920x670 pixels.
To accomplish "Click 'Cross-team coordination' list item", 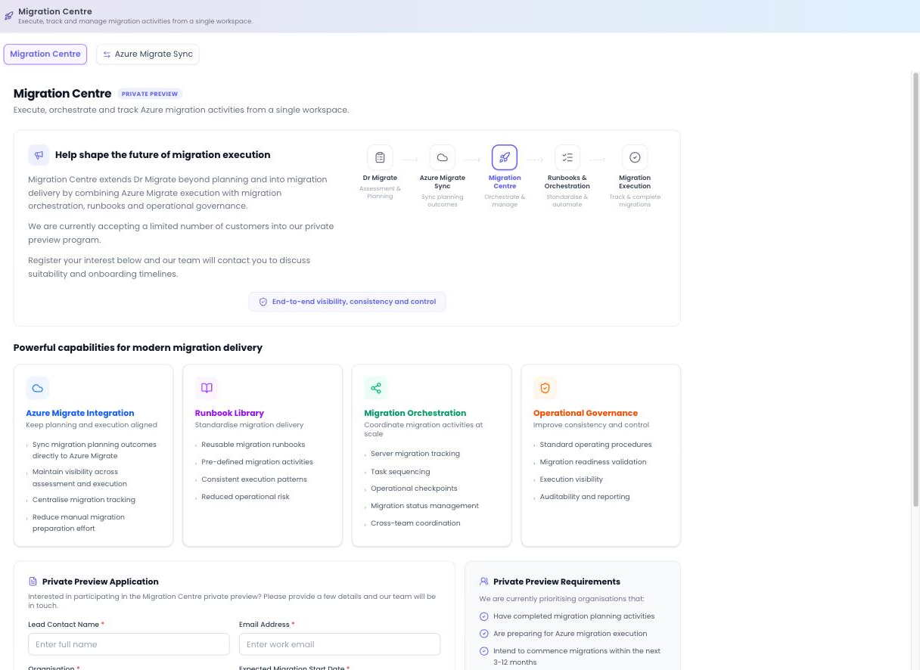I will 415,523.
